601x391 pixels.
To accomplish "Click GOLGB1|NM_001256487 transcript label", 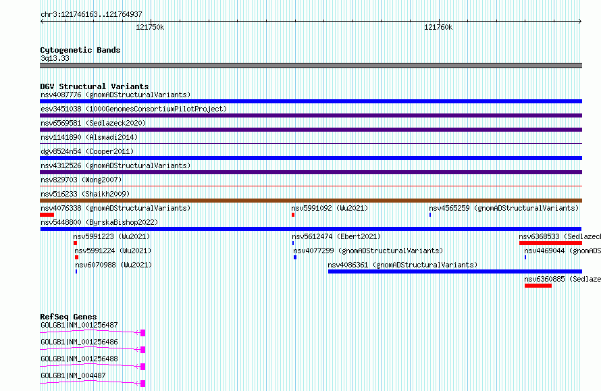I will click(79, 325).
